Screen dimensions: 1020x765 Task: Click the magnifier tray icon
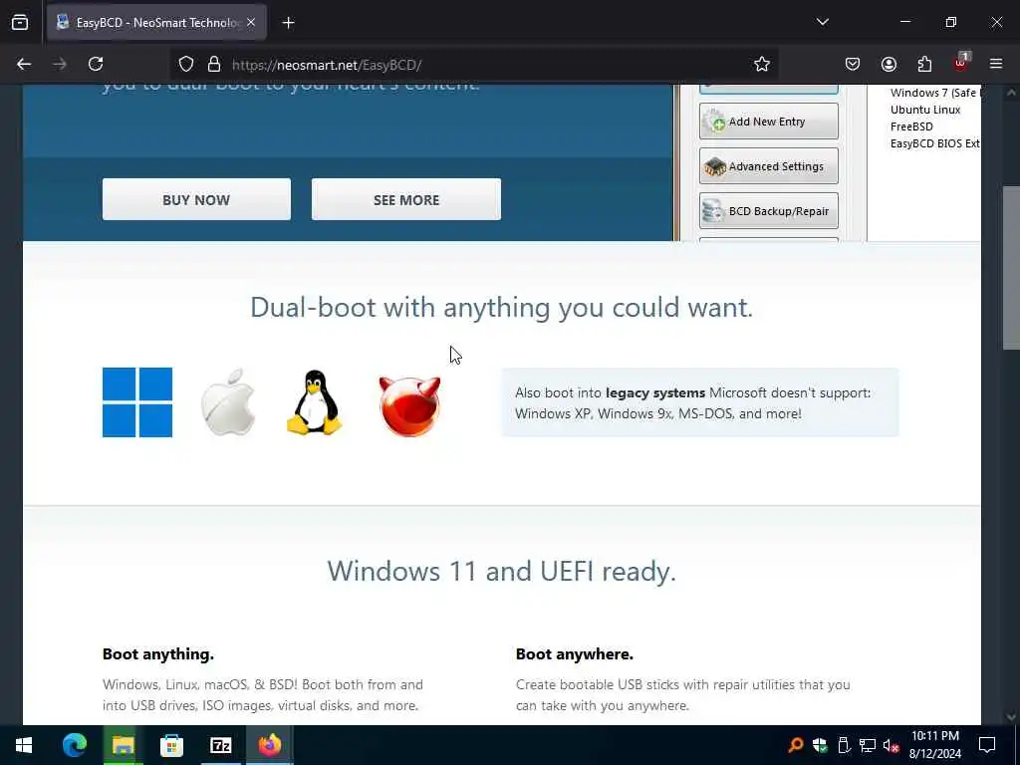[796, 745]
